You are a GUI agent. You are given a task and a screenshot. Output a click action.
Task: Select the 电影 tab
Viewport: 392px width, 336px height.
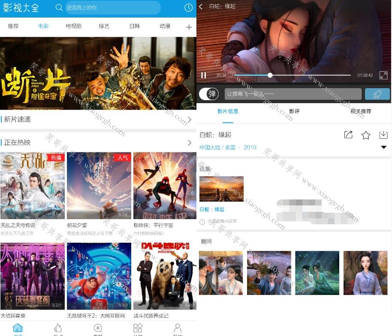[x=43, y=26]
